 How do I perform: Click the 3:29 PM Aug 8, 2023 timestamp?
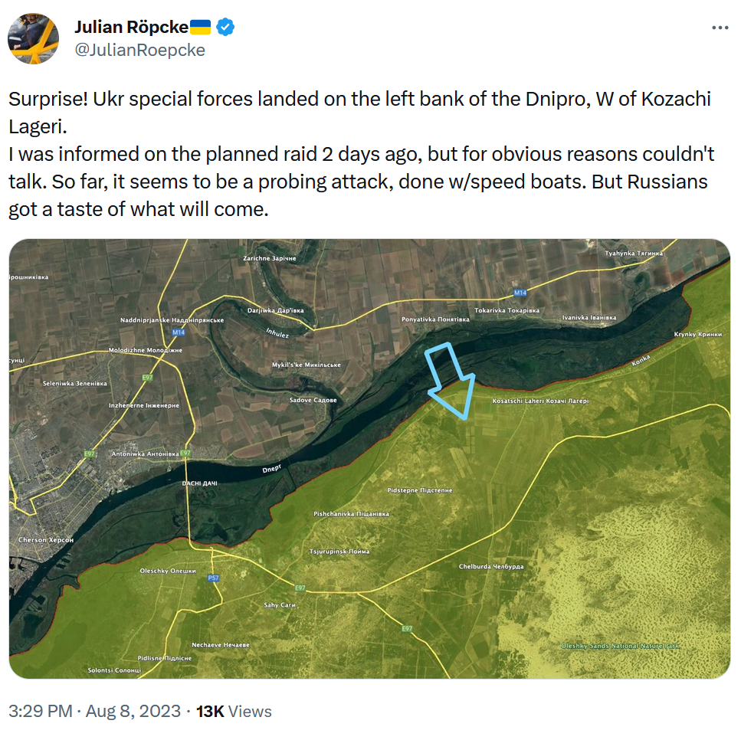(x=94, y=711)
